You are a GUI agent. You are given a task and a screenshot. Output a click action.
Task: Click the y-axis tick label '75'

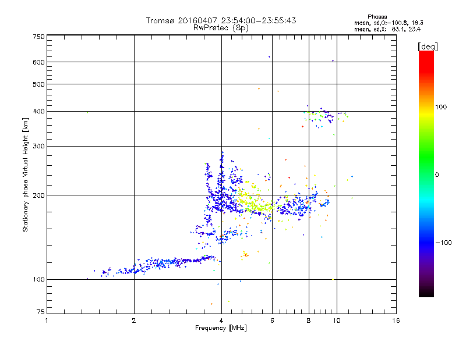(x=41, y=312)
